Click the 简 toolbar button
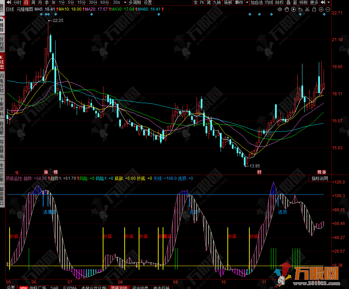 tap(209, 2)
